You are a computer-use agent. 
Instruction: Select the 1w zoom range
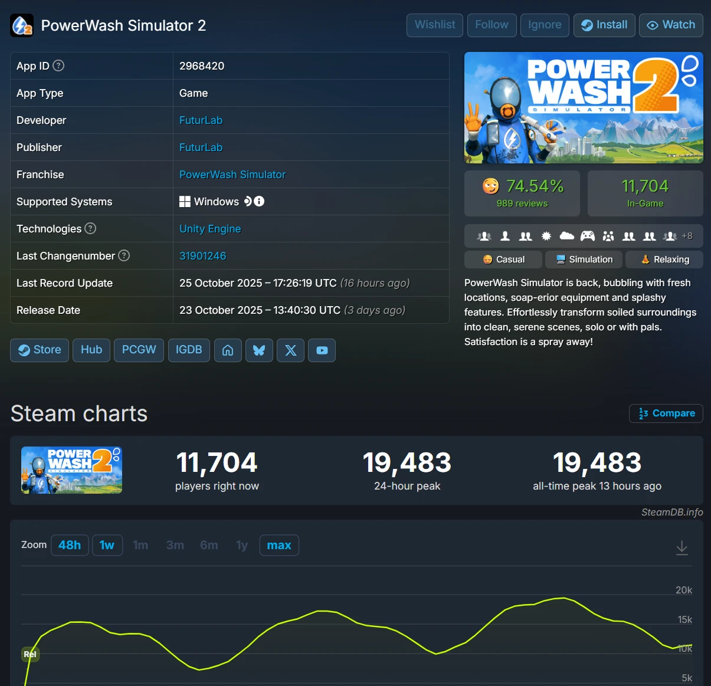pos(107,545)
